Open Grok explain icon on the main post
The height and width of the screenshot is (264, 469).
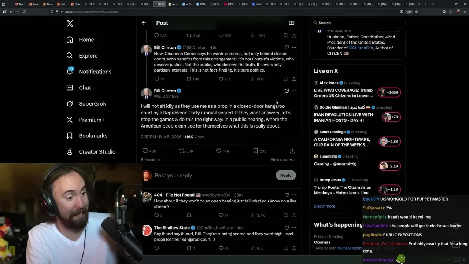287,91
